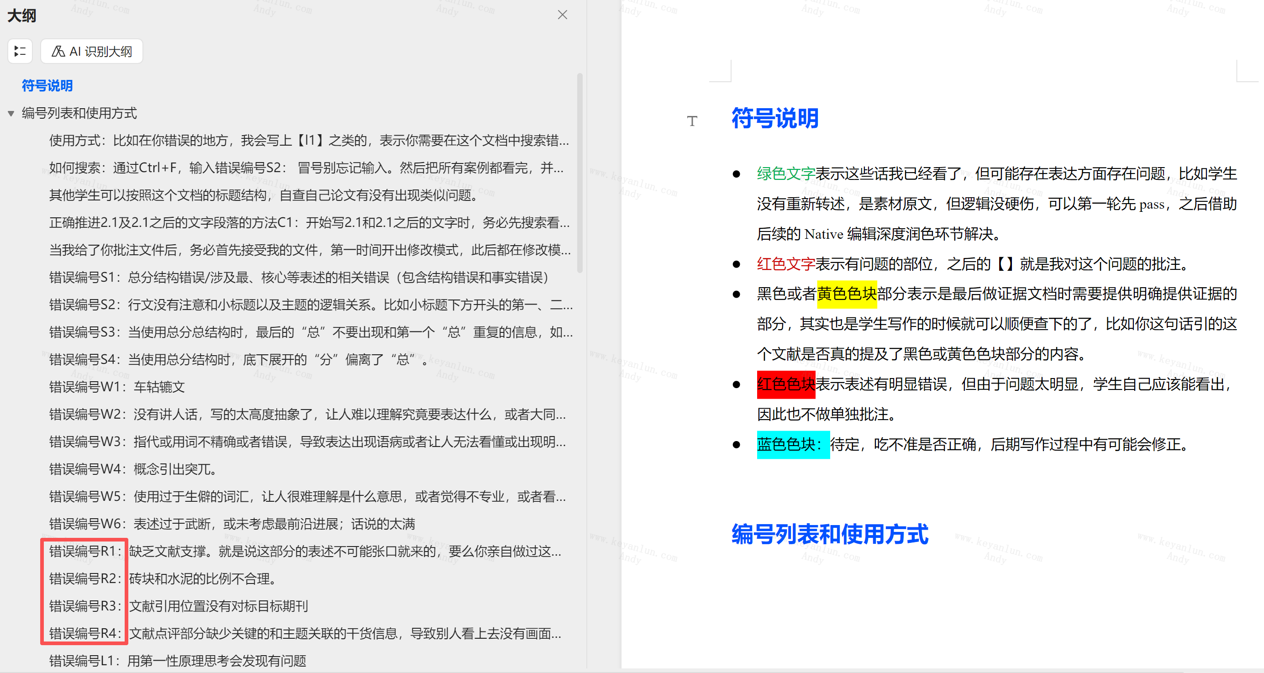1264x673 pixels.
Task: Click the word Native in the document
Action: coord(824,234)
